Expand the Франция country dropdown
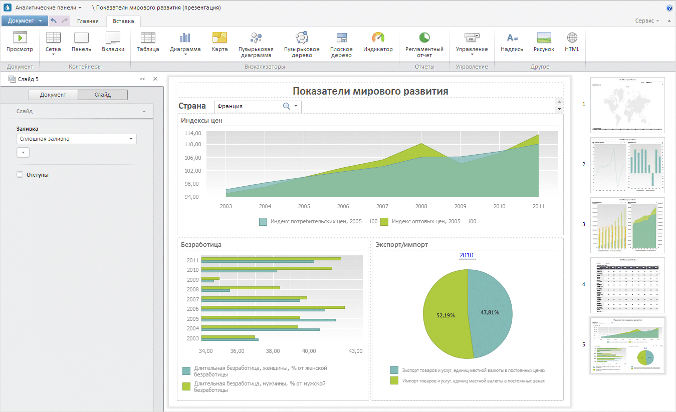The height and width of the screenshot is (412, 676). coord(296,106)
